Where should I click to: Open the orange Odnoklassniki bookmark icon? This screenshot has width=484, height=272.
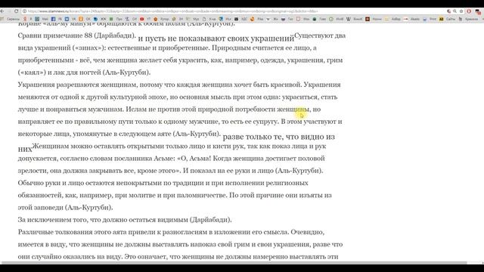[x=81, y=19]
